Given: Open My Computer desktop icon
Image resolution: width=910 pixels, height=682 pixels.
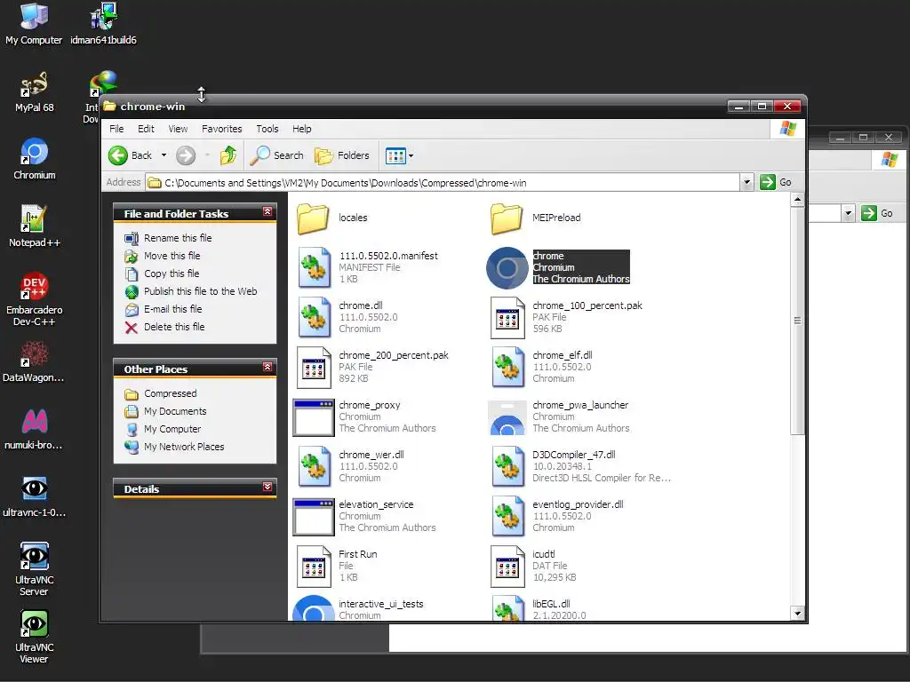Looking at the screenshot, I should [34, 23].
